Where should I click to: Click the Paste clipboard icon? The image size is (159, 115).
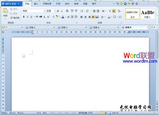pyautogui.click(x=5, y=11)
